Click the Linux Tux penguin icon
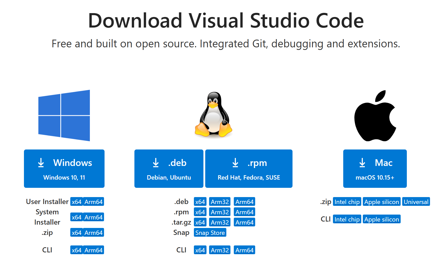 tap(213, 114)
